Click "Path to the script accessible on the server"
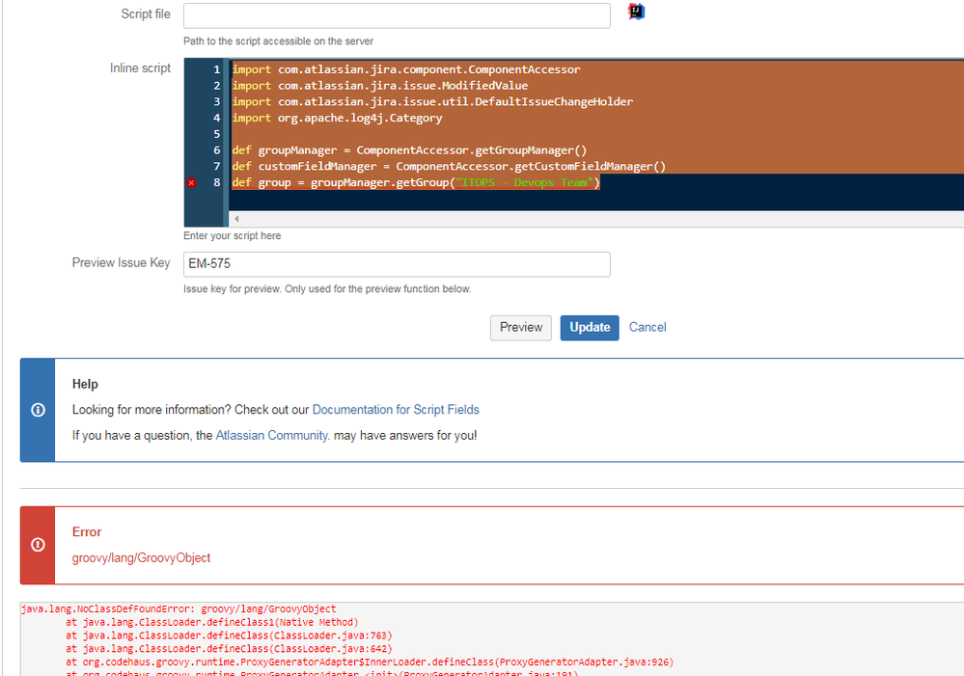This screenshot has width=964, height=676. [278, 41]
